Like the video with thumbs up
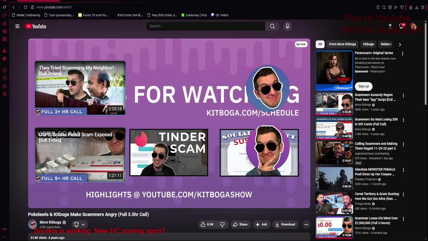 [207, 225]
